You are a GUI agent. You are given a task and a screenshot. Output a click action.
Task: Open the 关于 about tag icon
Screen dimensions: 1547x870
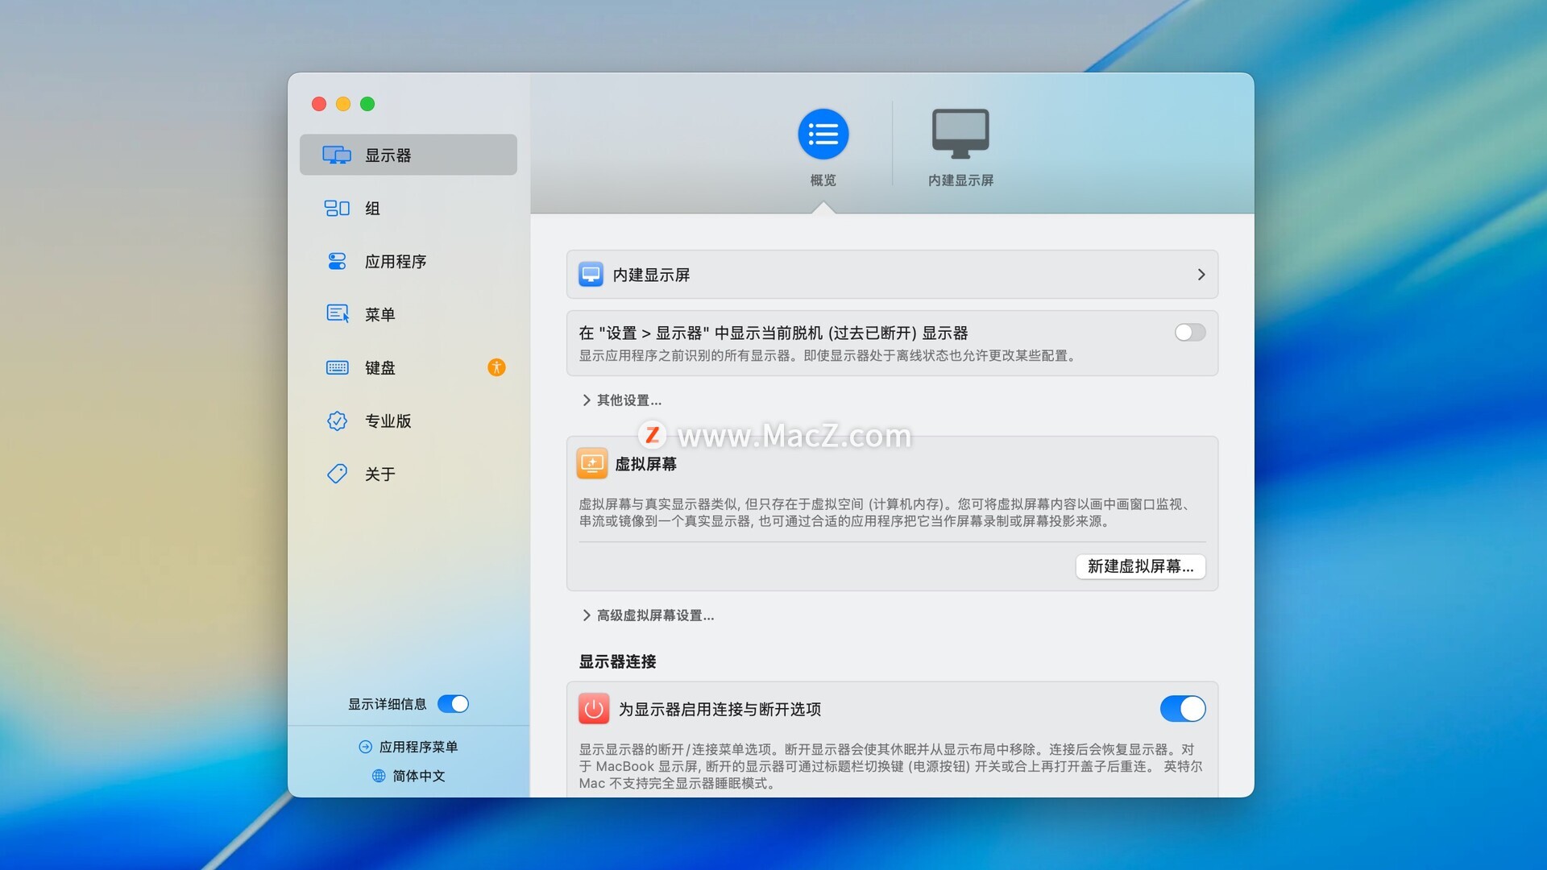click(336, 474)
